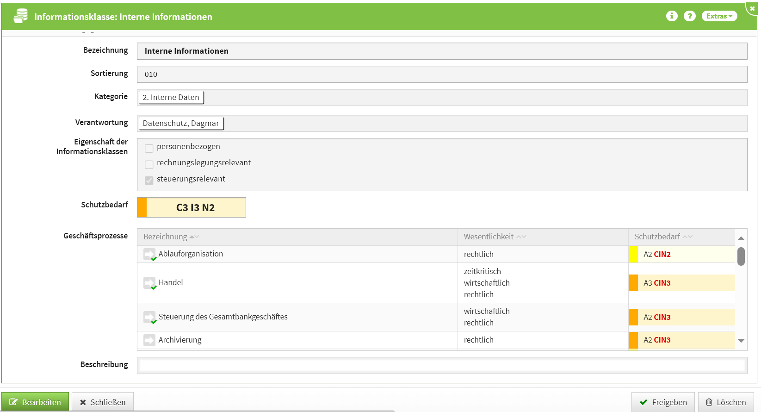Open the Ablauforganisation process arrow icon
This screenshot has width=761, height=412.
point(149,254)
